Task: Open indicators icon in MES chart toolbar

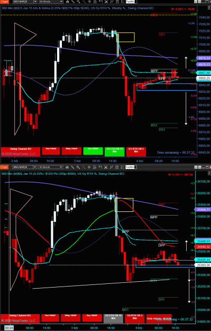Action: pos(112,2)
